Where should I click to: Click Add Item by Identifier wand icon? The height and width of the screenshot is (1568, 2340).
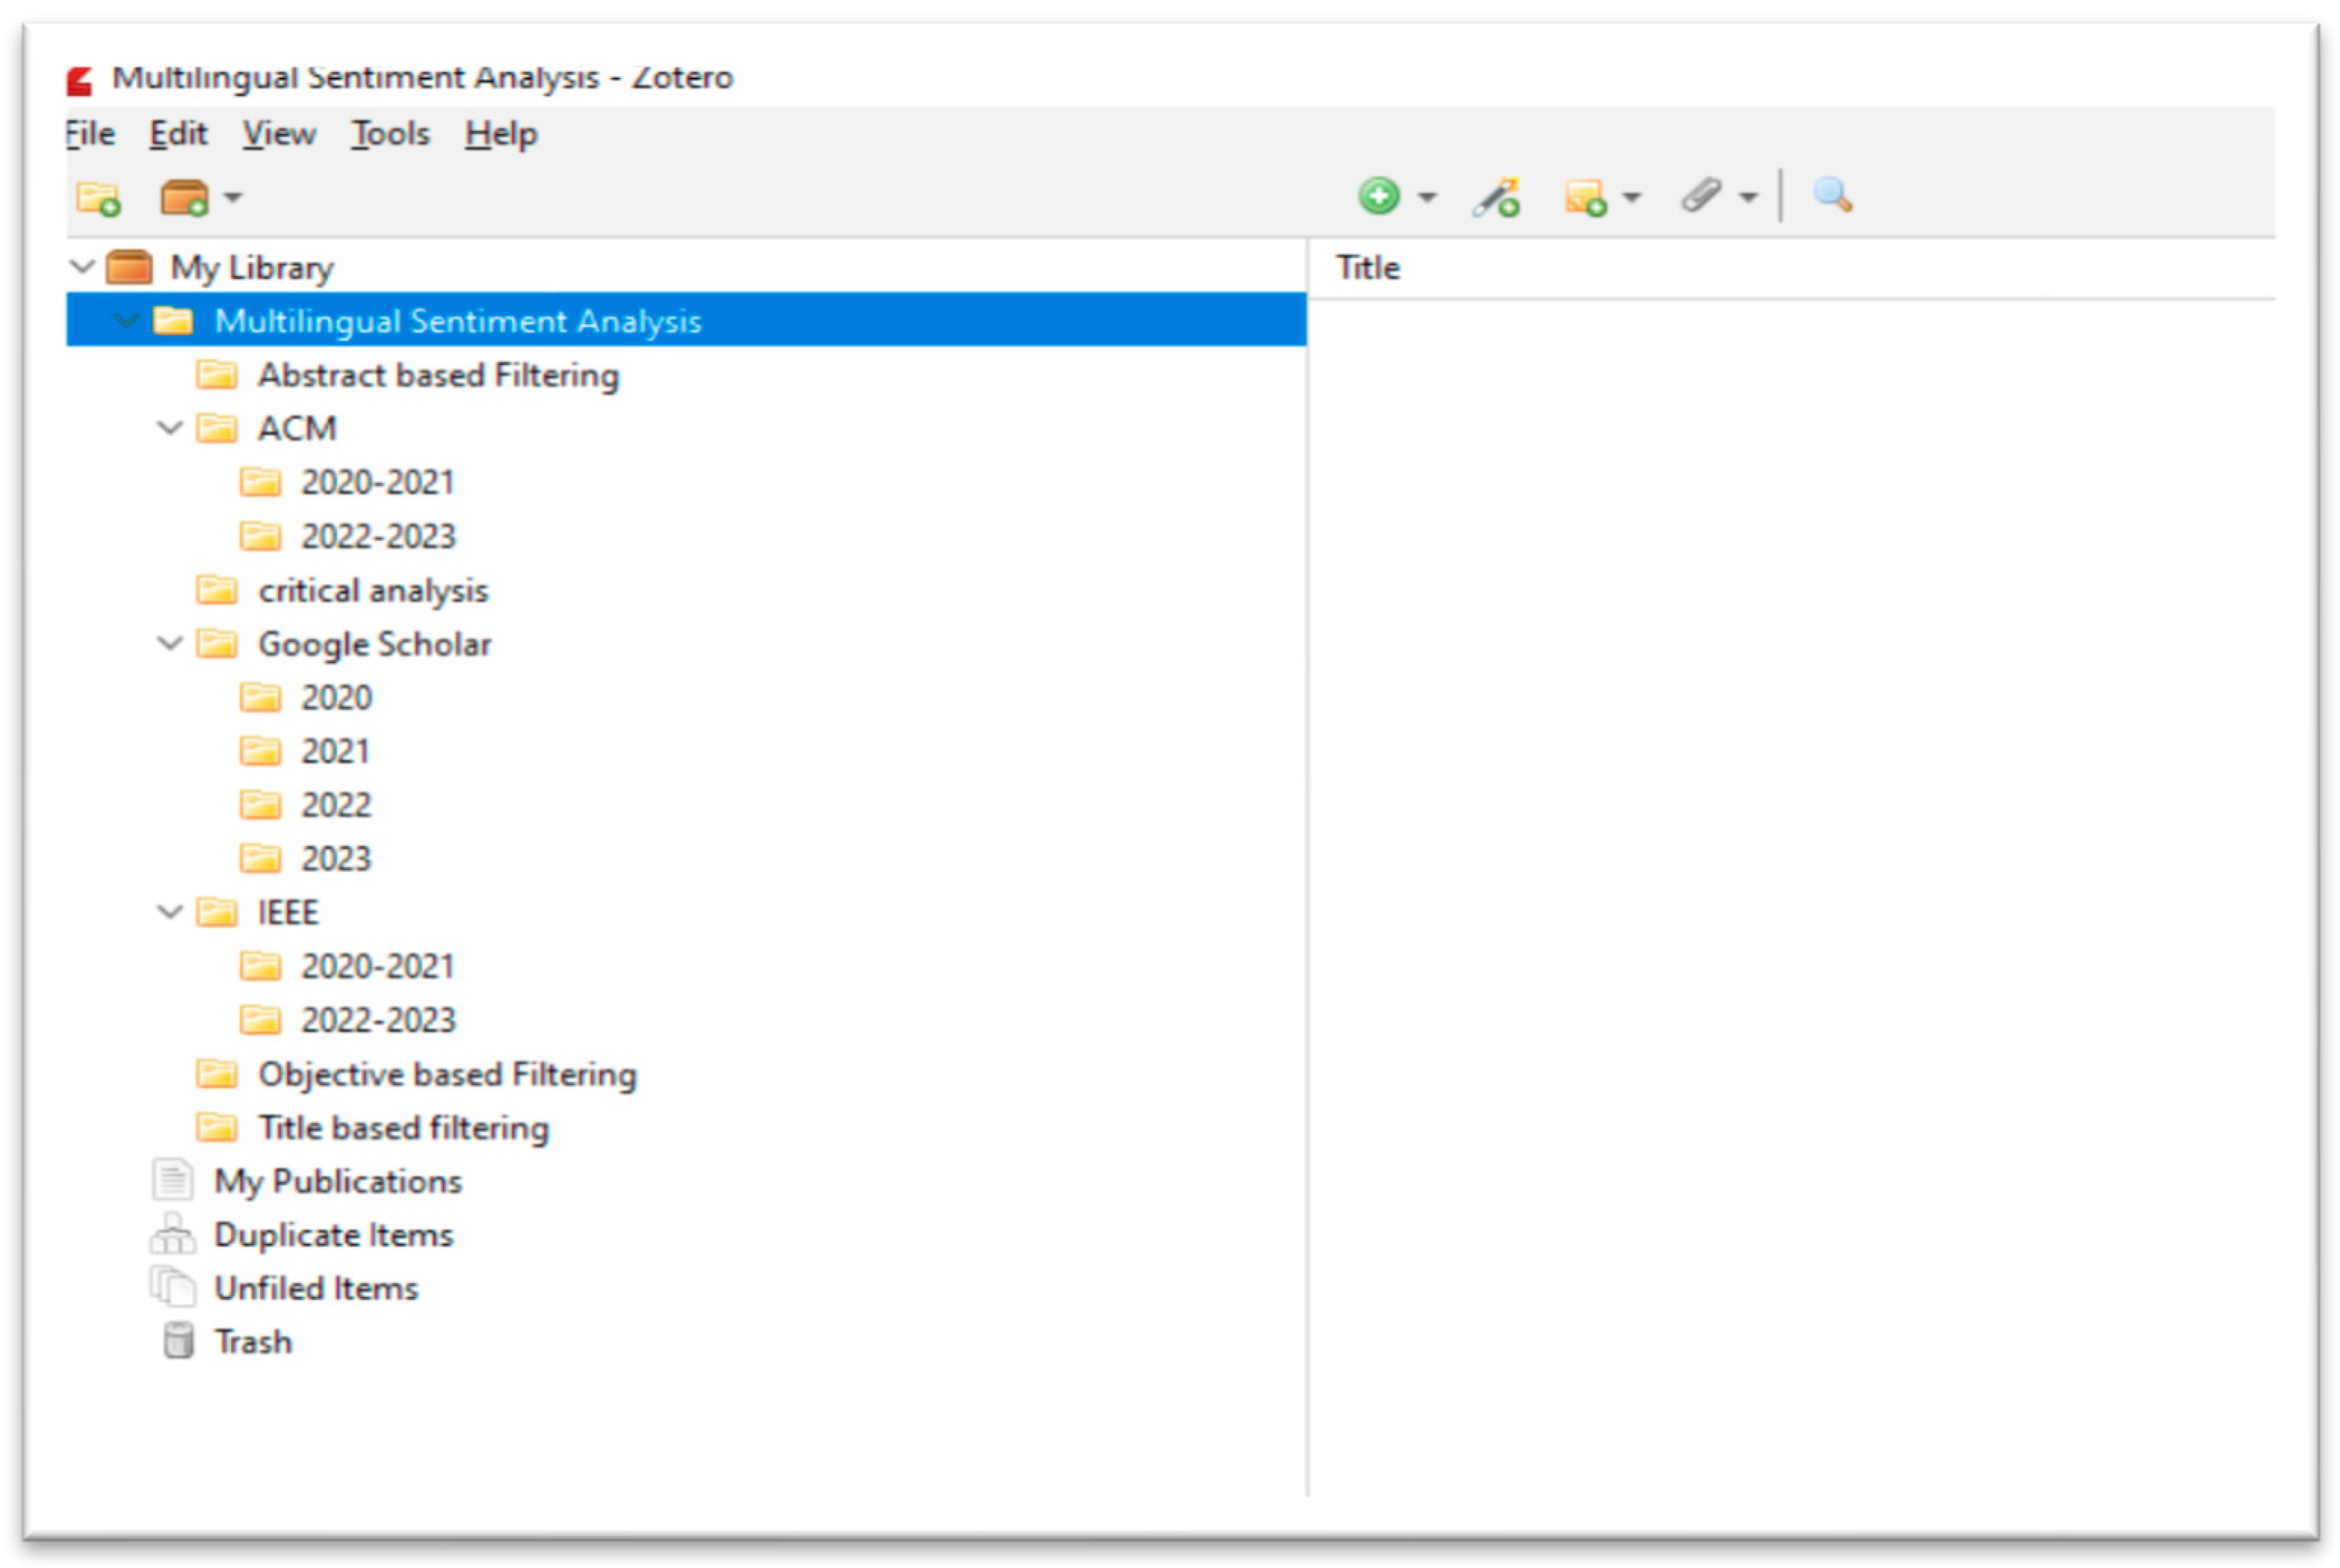pyautogui.click(x=1496, y=197)
